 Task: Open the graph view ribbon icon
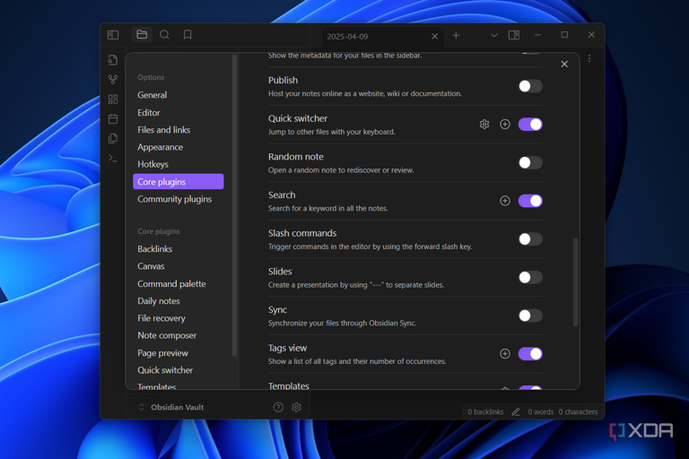[x=113, y=80]
